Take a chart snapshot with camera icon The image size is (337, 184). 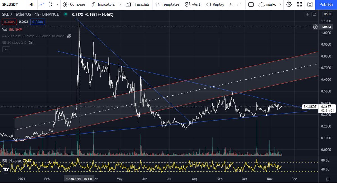tap(310, 4)
